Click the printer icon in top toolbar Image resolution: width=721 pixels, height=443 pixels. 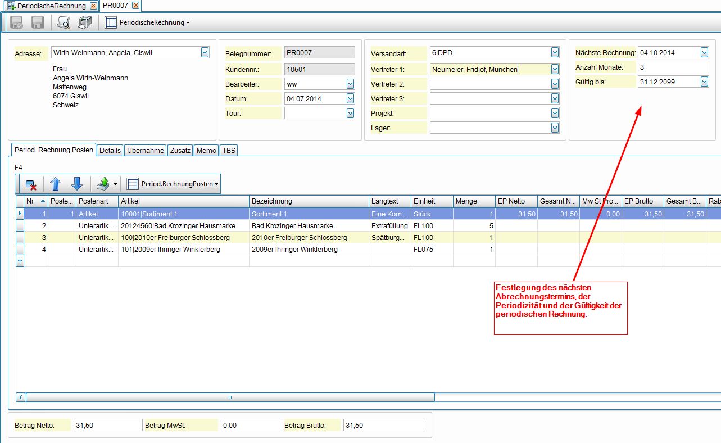85,22
